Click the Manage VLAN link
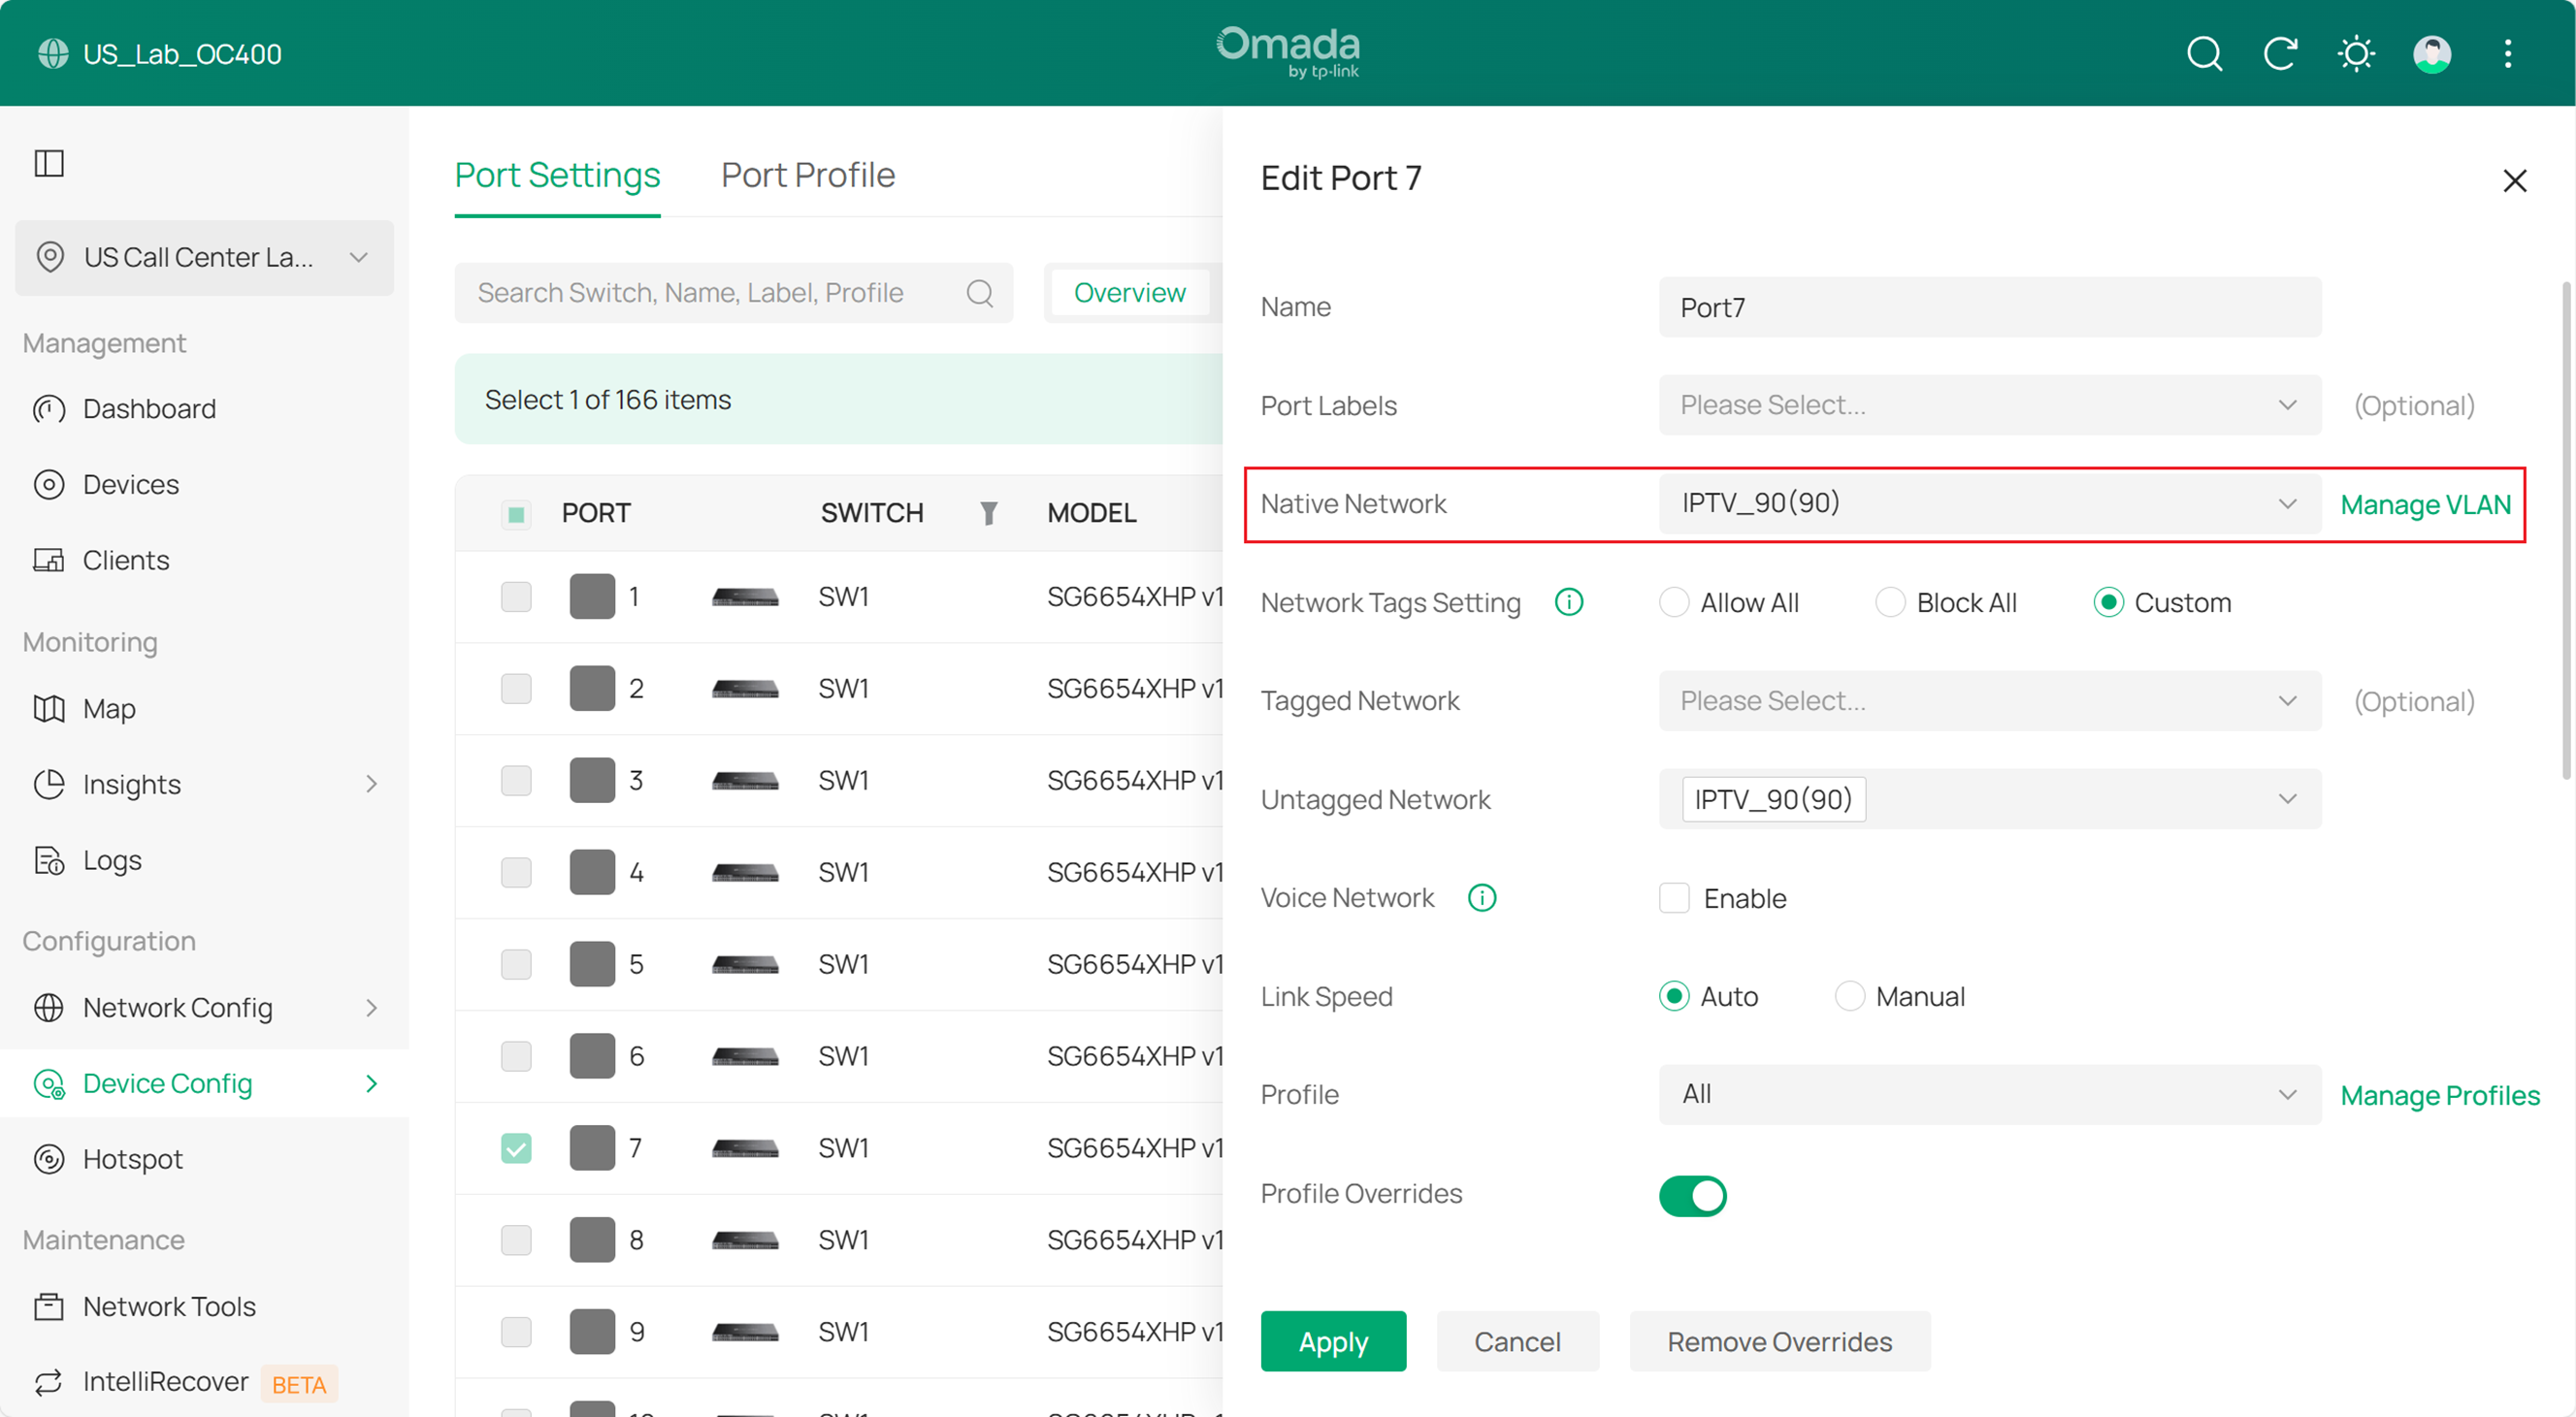 click(x=2424, y=504)
